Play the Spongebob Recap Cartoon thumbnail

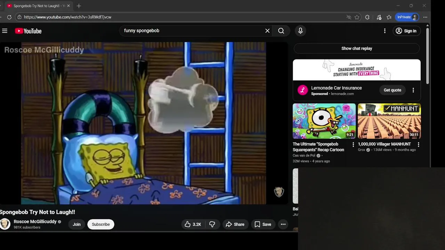pos(324,121)
